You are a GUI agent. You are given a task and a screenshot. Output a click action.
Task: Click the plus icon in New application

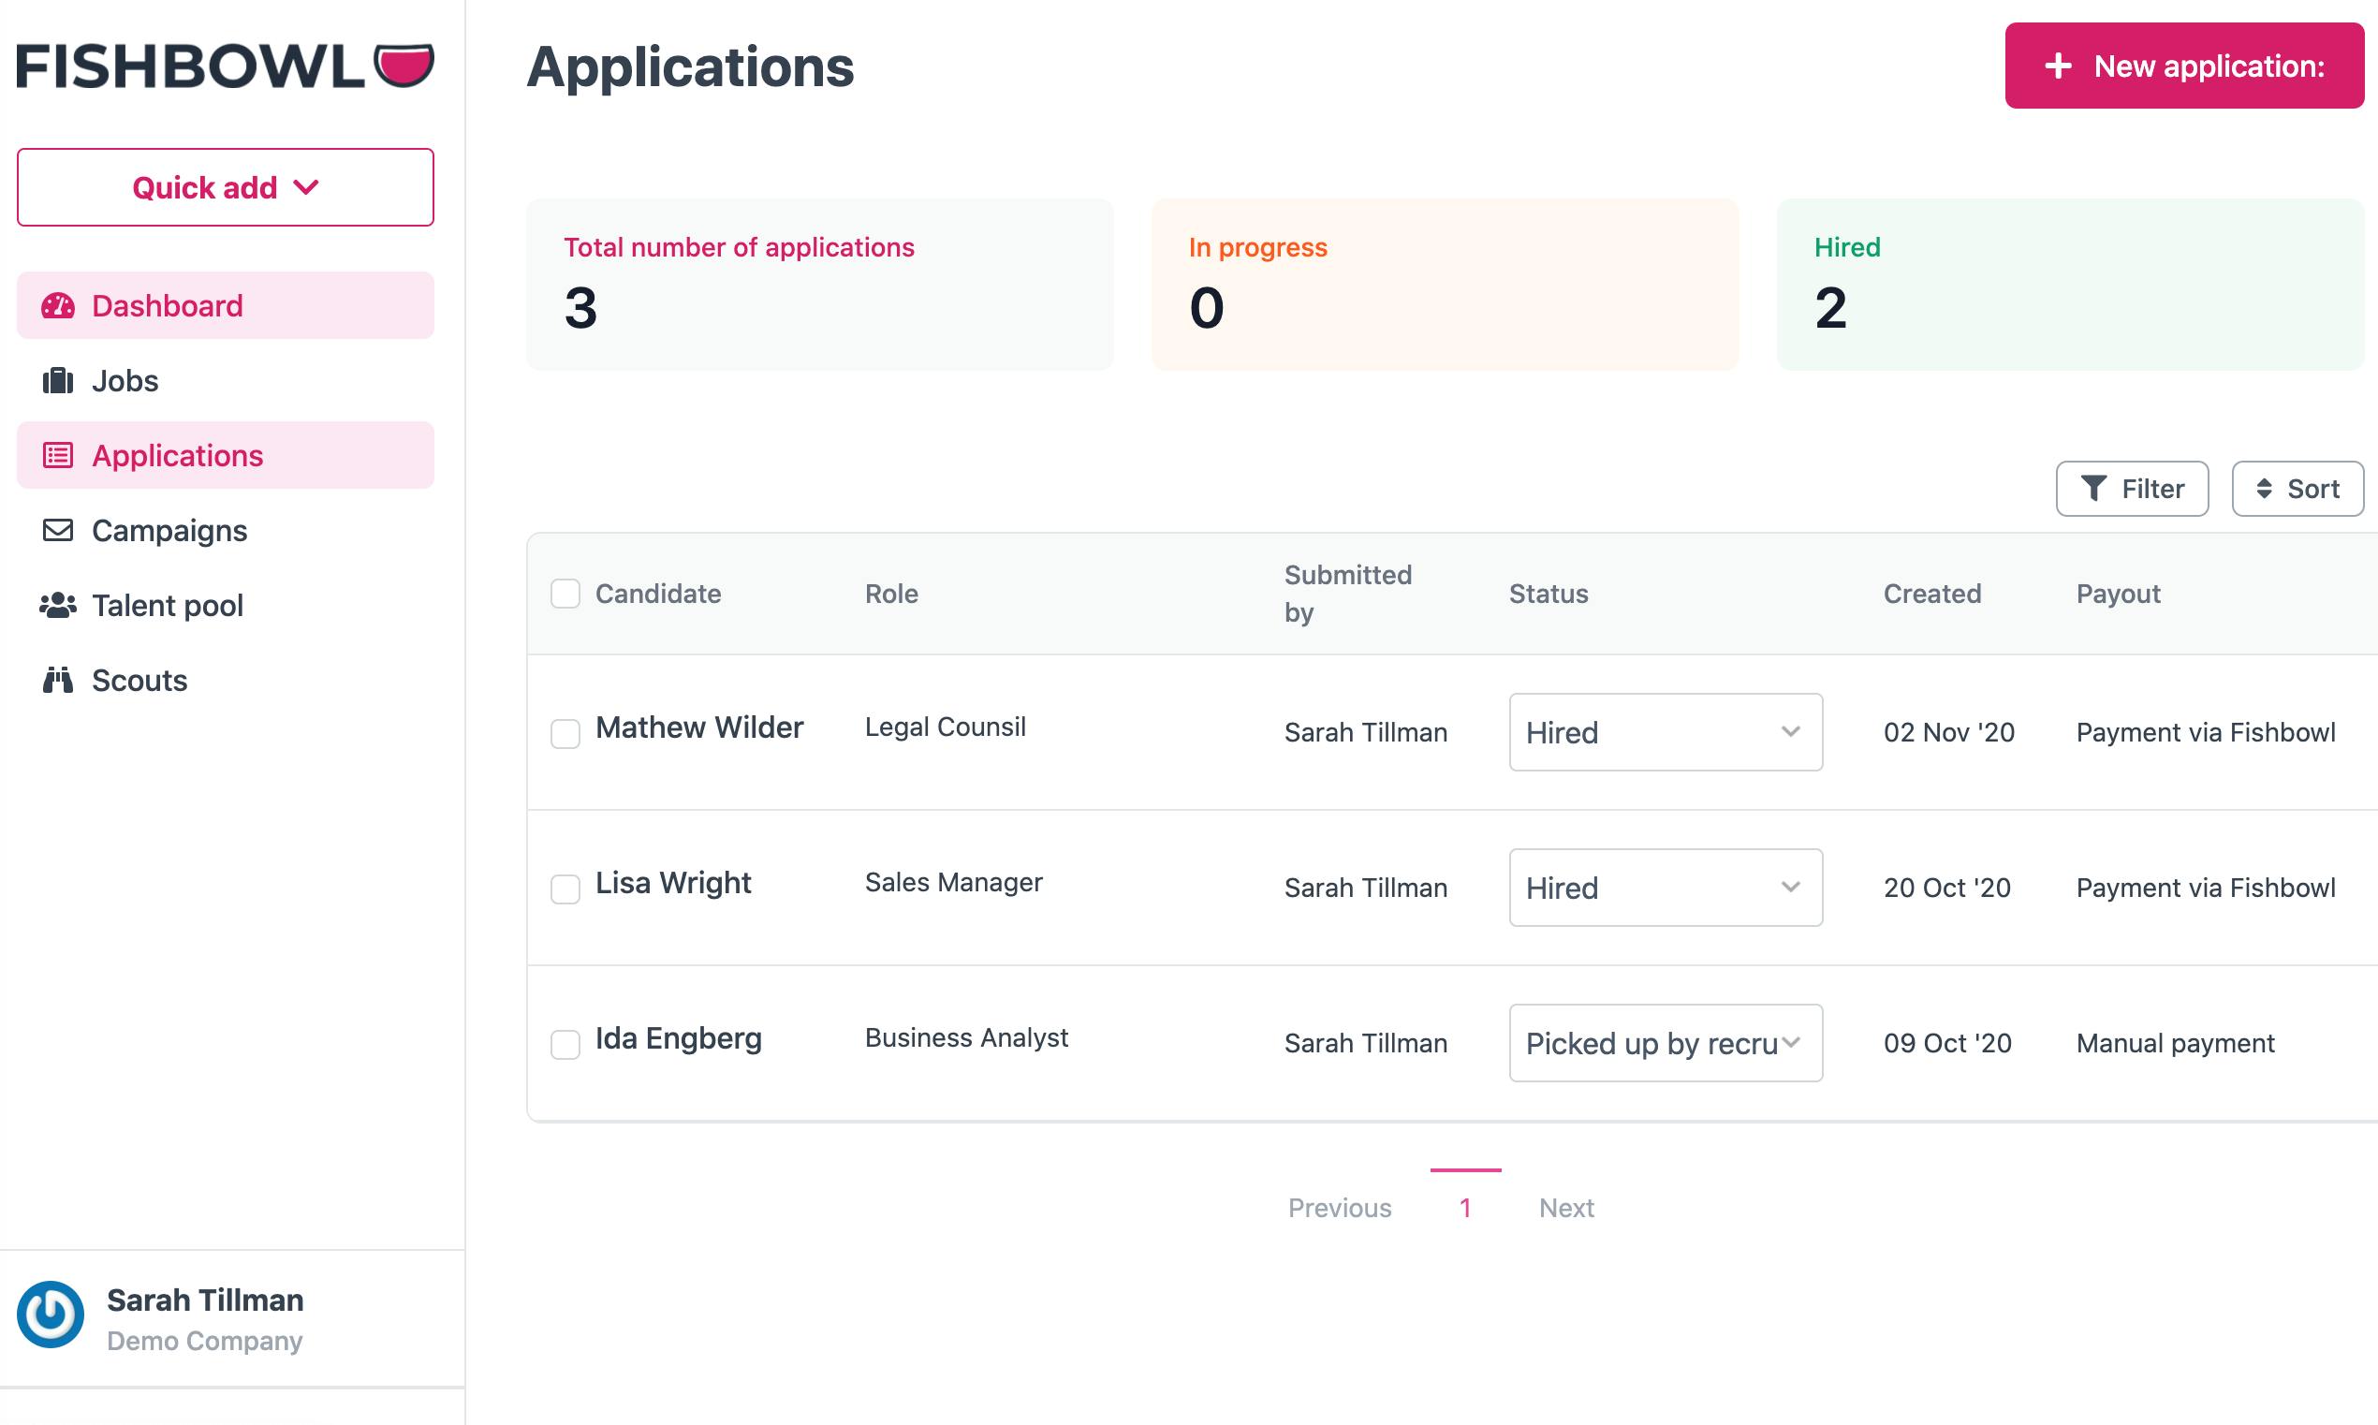point(2058,66)
